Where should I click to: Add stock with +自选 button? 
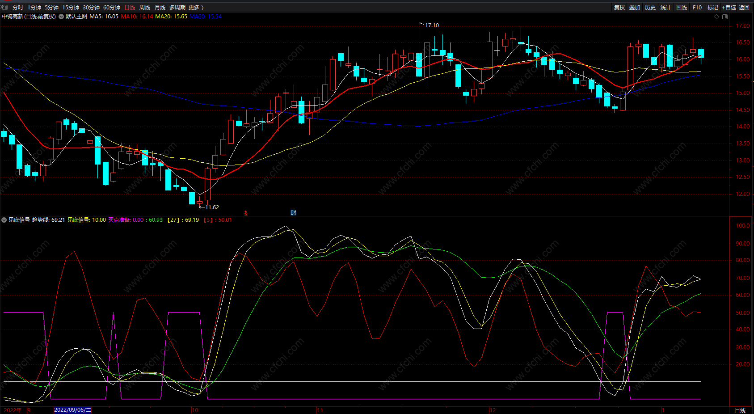(729, 7)
